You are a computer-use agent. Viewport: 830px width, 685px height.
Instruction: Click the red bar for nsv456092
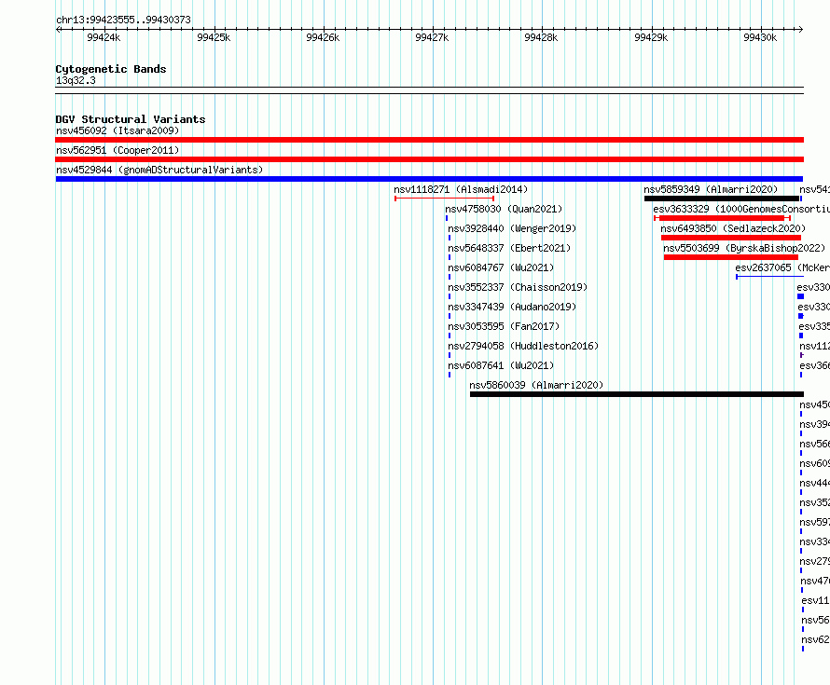pyautogui.click(x=429, y=140)
